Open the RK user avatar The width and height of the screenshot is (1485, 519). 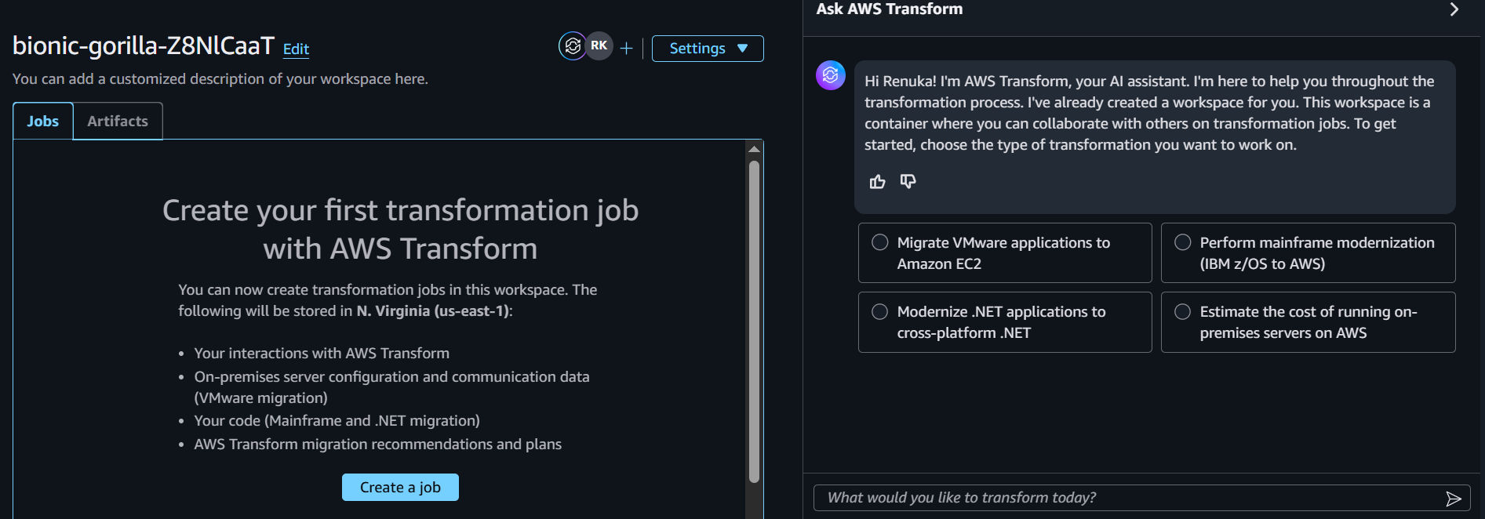tap(599, 46)
